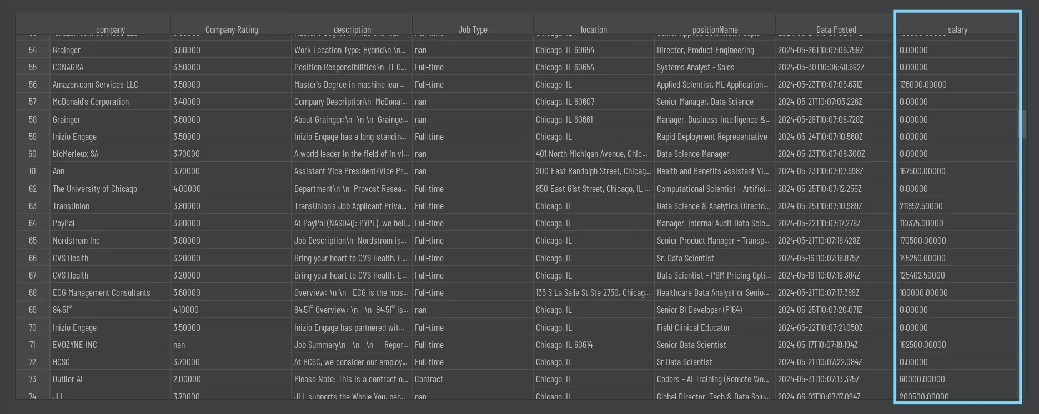Viewport: 1039px width, 414px height.
Task: Select row number 68
Action: point(33,292)
